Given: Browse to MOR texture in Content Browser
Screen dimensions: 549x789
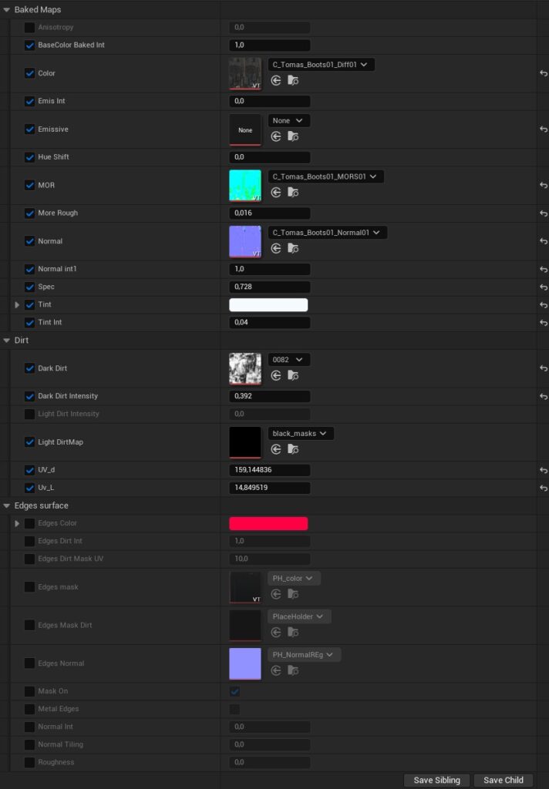Looking at the screenshot, I should [x=293, y=192].
